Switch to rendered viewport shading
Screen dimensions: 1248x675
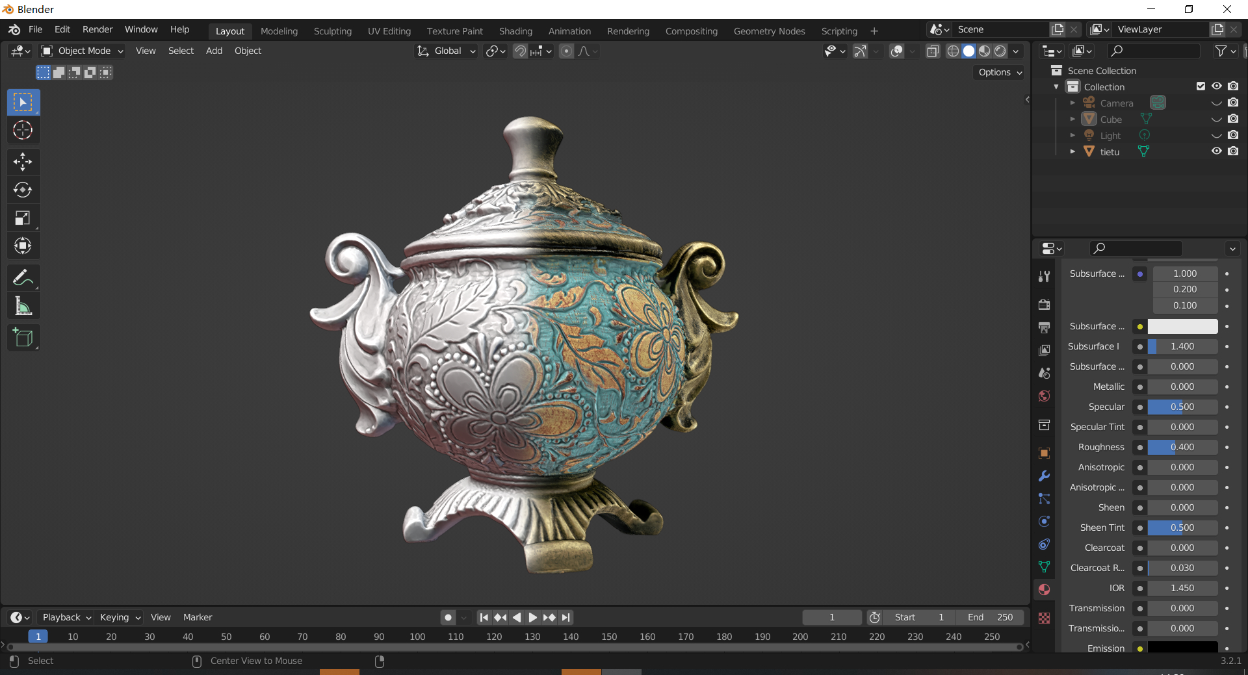(1000, 51)
